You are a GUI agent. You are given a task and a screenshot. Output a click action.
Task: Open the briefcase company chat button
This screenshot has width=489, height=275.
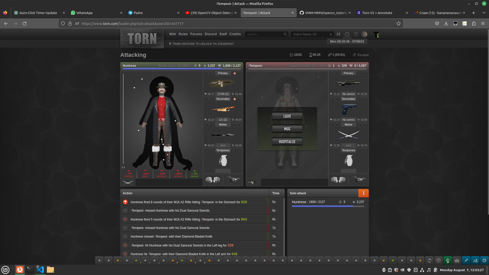coord(457,260)
